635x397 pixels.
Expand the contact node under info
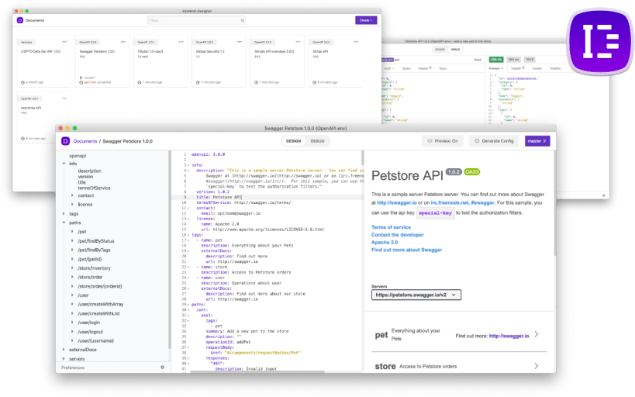[72, 195]
